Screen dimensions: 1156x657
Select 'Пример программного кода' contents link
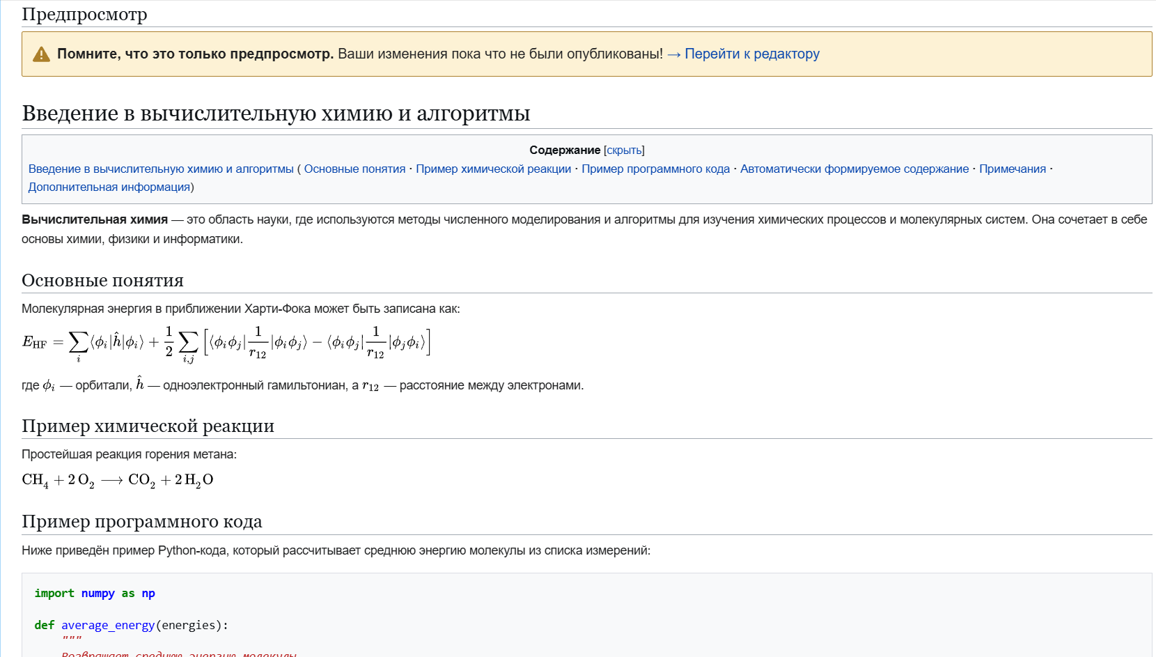[x=655, y=169]
